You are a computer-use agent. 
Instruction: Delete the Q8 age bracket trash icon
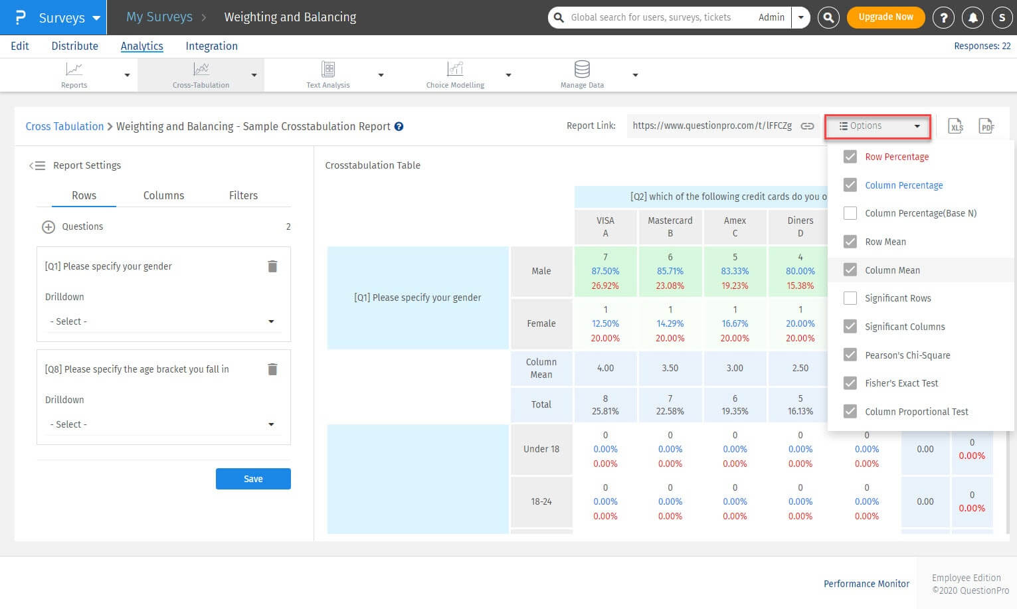(272, 369)
